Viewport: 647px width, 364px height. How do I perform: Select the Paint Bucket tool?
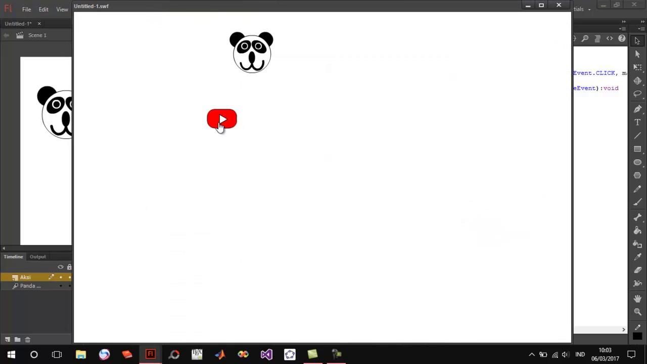[x=637, y=231]
